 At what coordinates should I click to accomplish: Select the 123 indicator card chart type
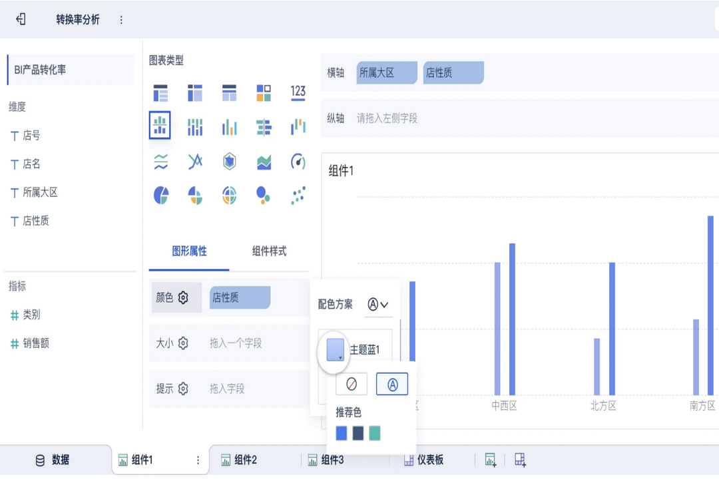(x=298, y=93)
